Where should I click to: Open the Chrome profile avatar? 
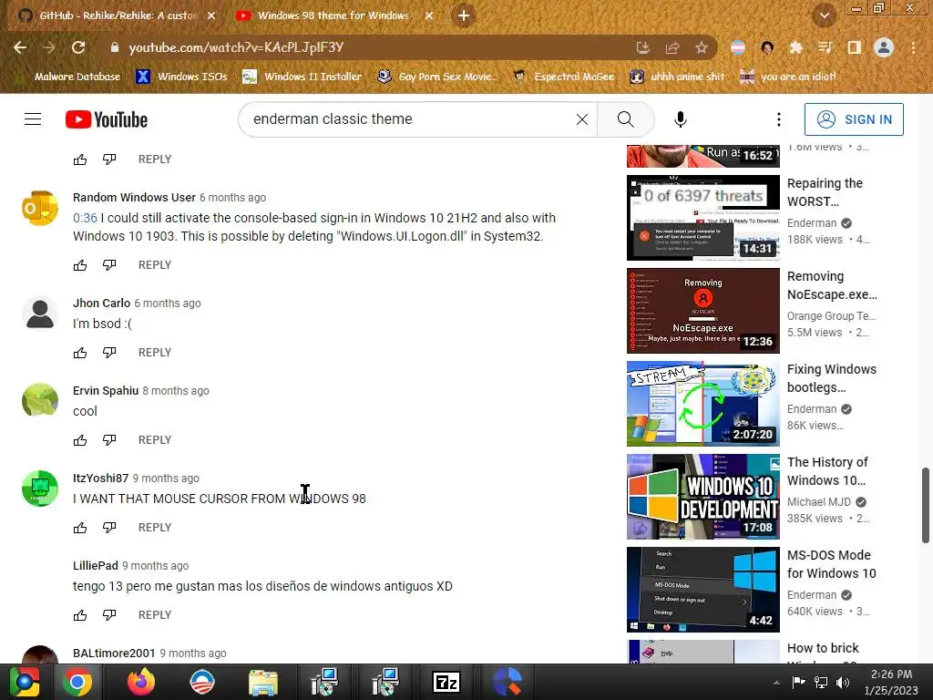884,47
